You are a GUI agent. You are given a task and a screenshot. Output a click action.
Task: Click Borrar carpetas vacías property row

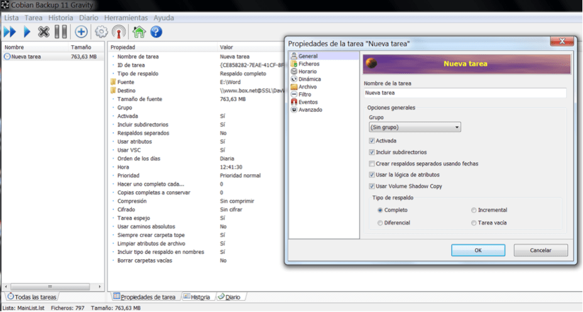tap(197, 261)
